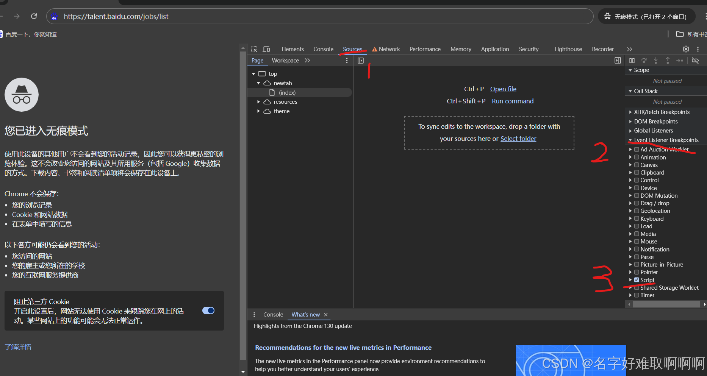The image size is (707, 376).
Task: Expand XHR/fetch Breakpoints section
Action: 630,112
